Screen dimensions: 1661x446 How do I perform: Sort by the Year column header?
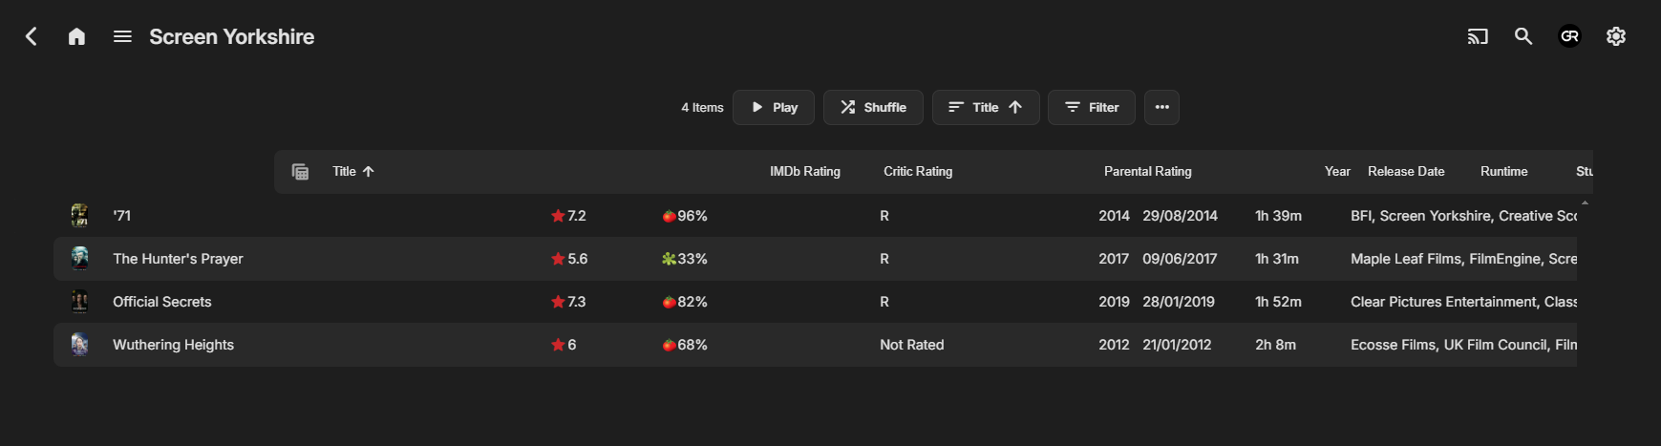click(x=1337, y=172)
